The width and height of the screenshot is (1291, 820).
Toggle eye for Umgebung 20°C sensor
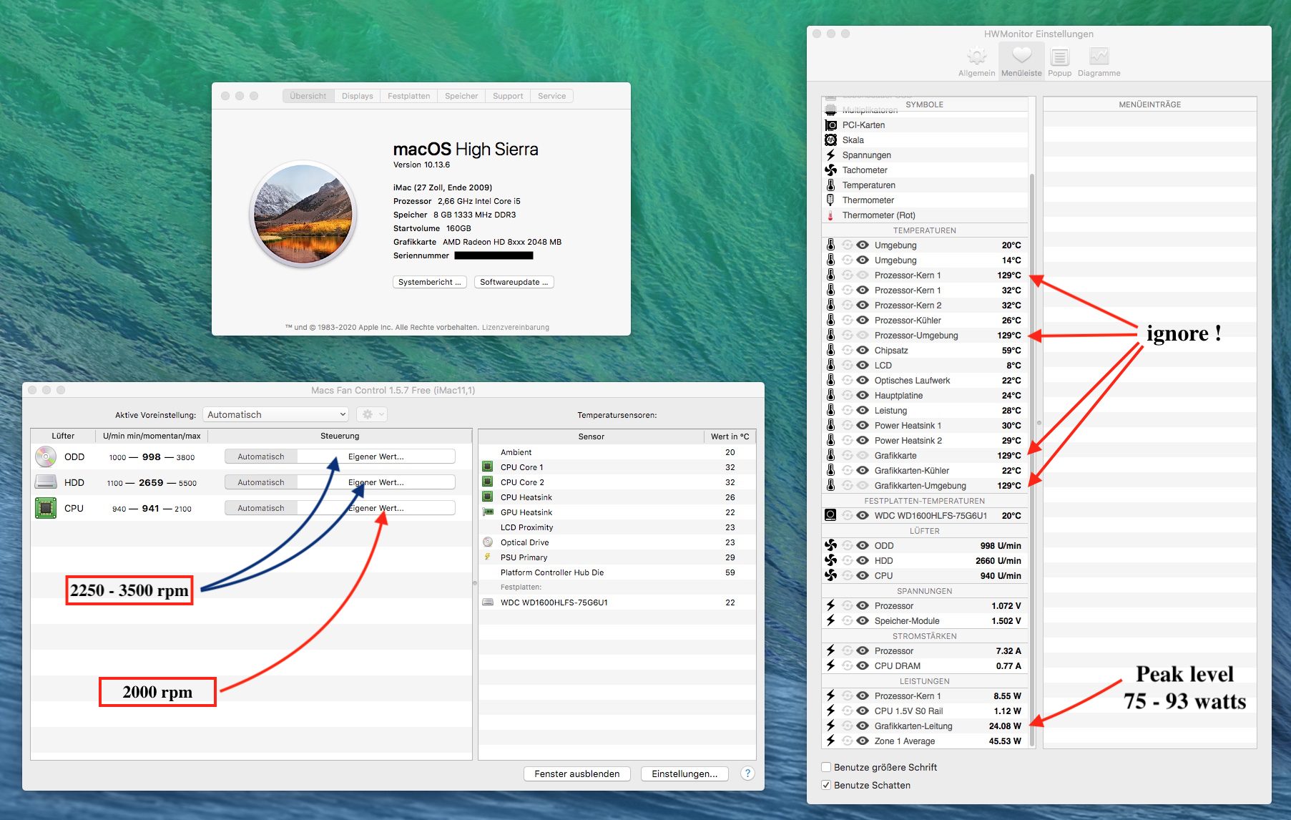tap(863, 245)
